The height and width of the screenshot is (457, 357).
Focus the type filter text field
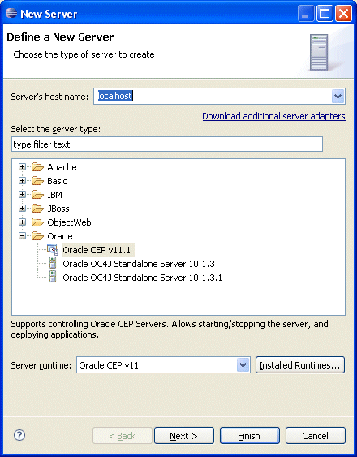[x=167, y=144]
